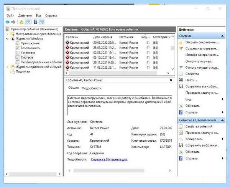Click the Просмотр событий title bar icon
This screenshot has height=187, width=230.
(8, 9)
